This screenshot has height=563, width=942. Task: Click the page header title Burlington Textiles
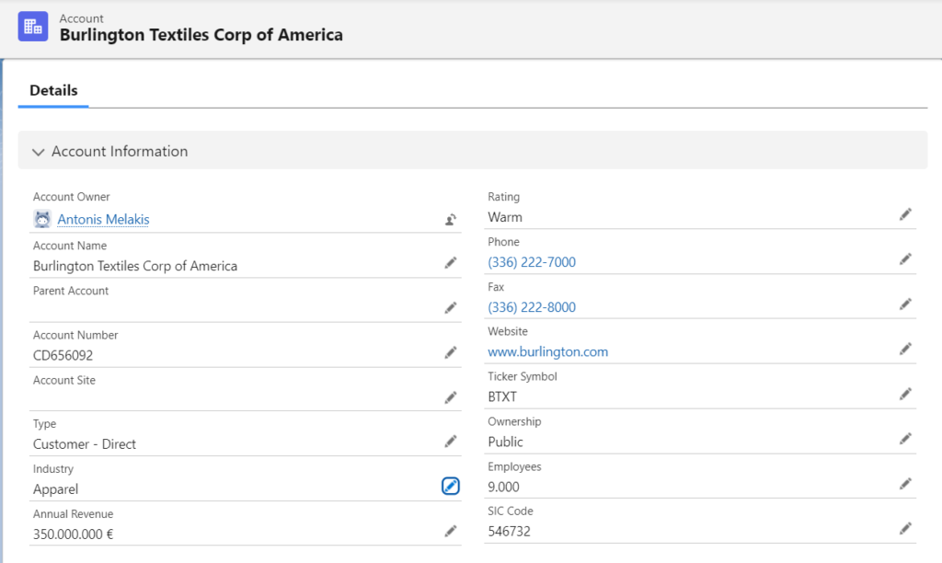click(x=201, y=35)
